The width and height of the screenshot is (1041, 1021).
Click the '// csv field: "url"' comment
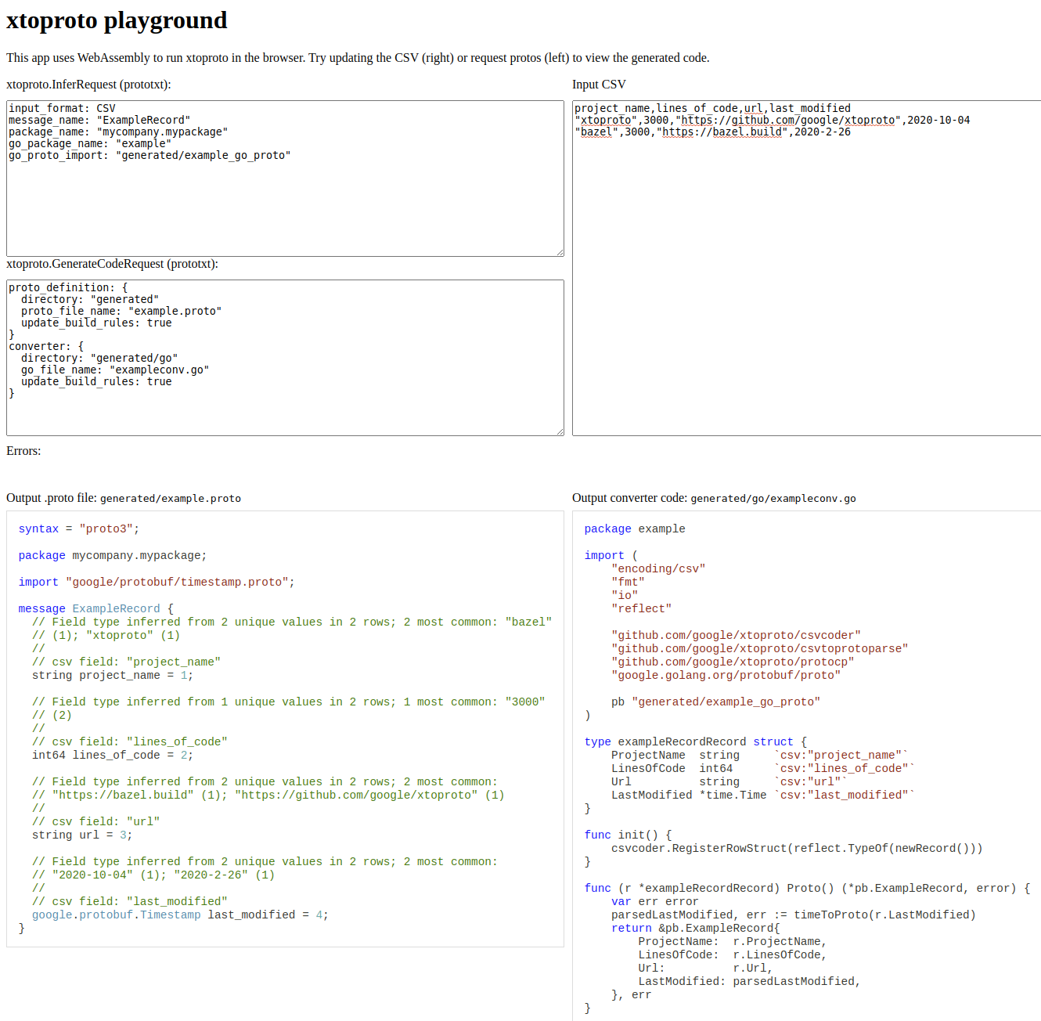pos(96,822)
